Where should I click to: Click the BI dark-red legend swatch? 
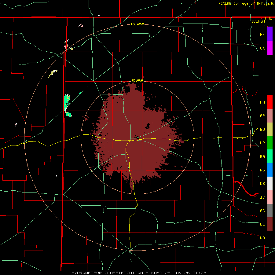[x=270, y=224]
